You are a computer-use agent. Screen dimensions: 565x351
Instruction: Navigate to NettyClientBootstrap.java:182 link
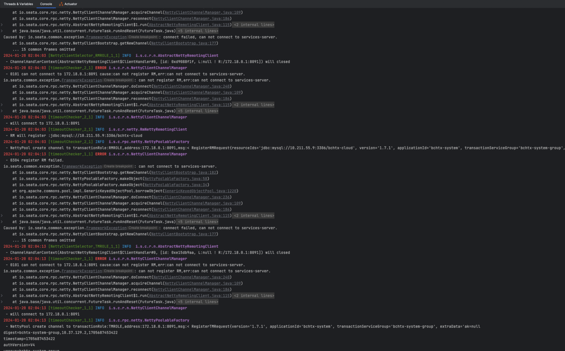point(183,173)
